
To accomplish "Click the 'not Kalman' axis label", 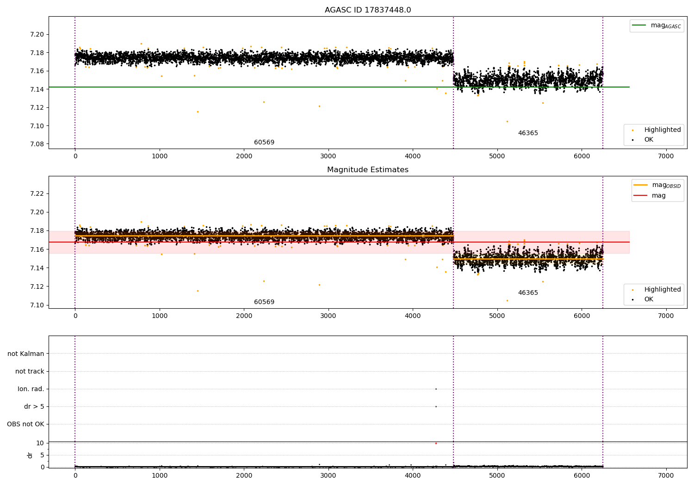I will click(26, 354).
